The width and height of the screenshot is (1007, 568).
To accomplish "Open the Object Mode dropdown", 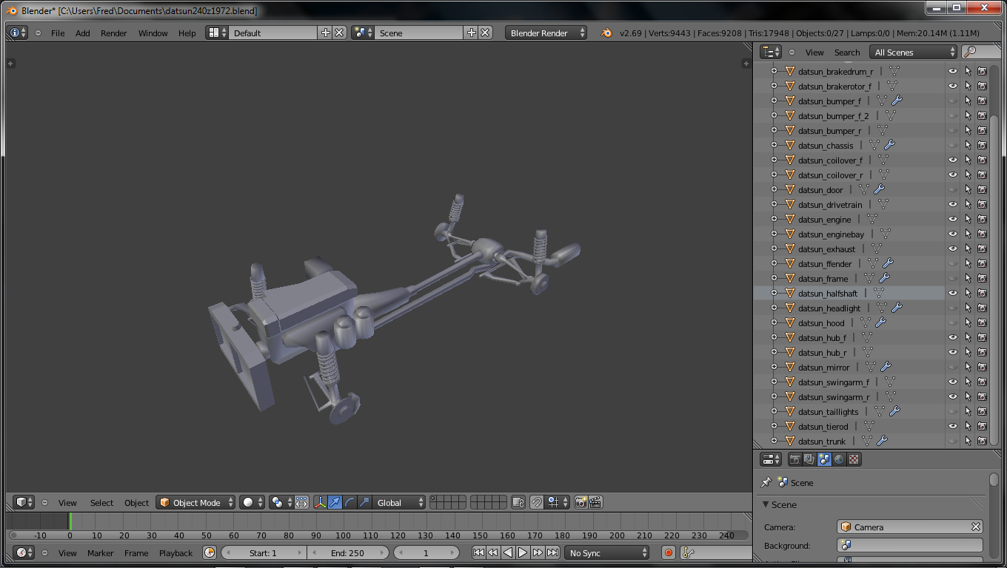I will pos(196,502).
